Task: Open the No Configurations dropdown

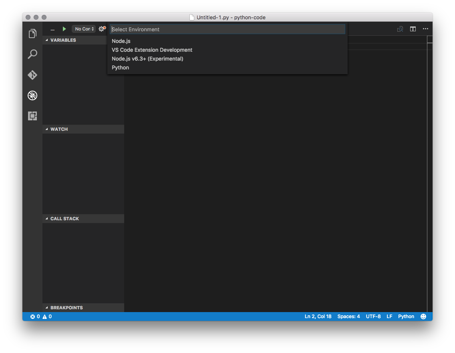Action: pos(84,29)
